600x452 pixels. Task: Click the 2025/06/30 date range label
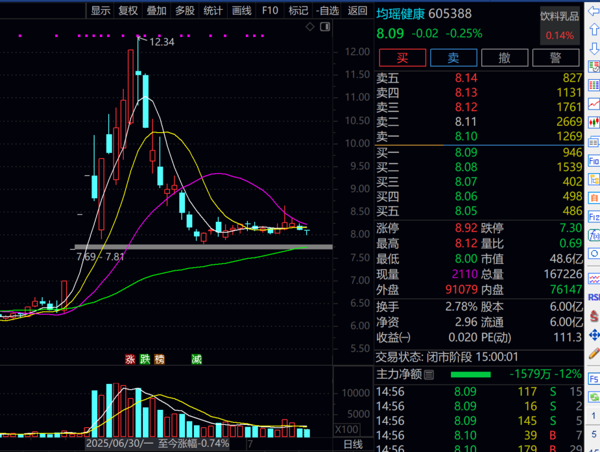(x=157, y=444)
